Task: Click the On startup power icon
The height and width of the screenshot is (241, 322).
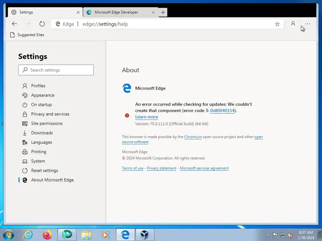Action: (25, 105)
